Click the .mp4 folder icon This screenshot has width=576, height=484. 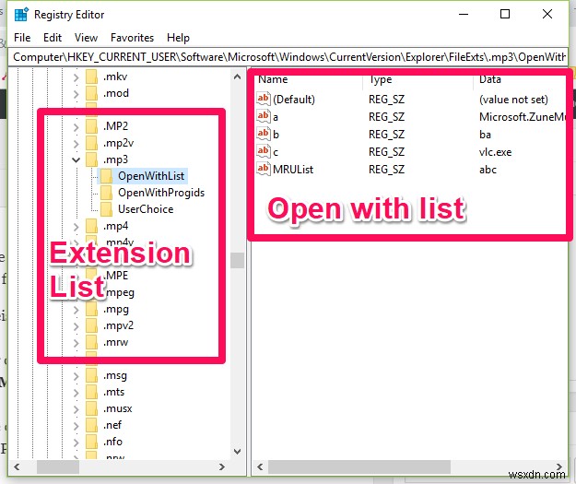click(x=91, y=226)
